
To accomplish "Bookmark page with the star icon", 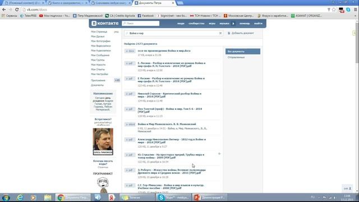I will click(334, 10).
